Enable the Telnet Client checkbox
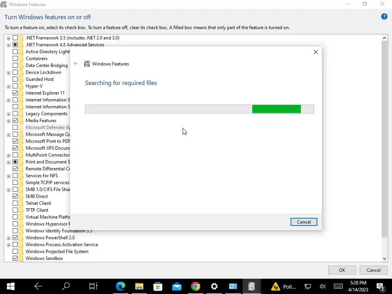392x294 pixels. pos(15,203)
